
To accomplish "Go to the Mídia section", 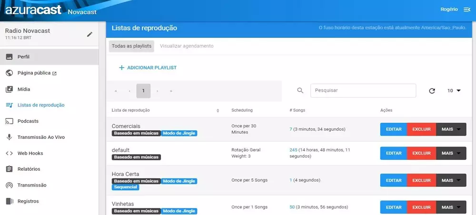I will [23, 89].
